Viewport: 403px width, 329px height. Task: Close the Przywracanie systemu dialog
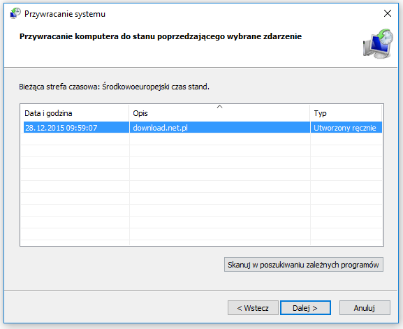coord(388,13)
